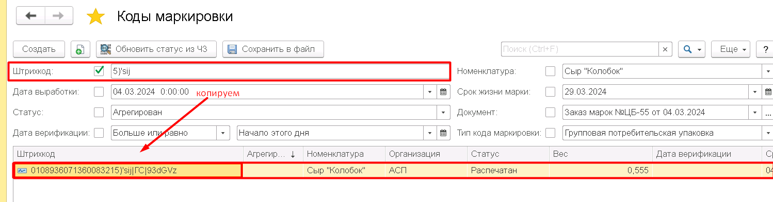Enable the Документ filter checkbox
773x202 pixels.
click(x=551, y=112)
